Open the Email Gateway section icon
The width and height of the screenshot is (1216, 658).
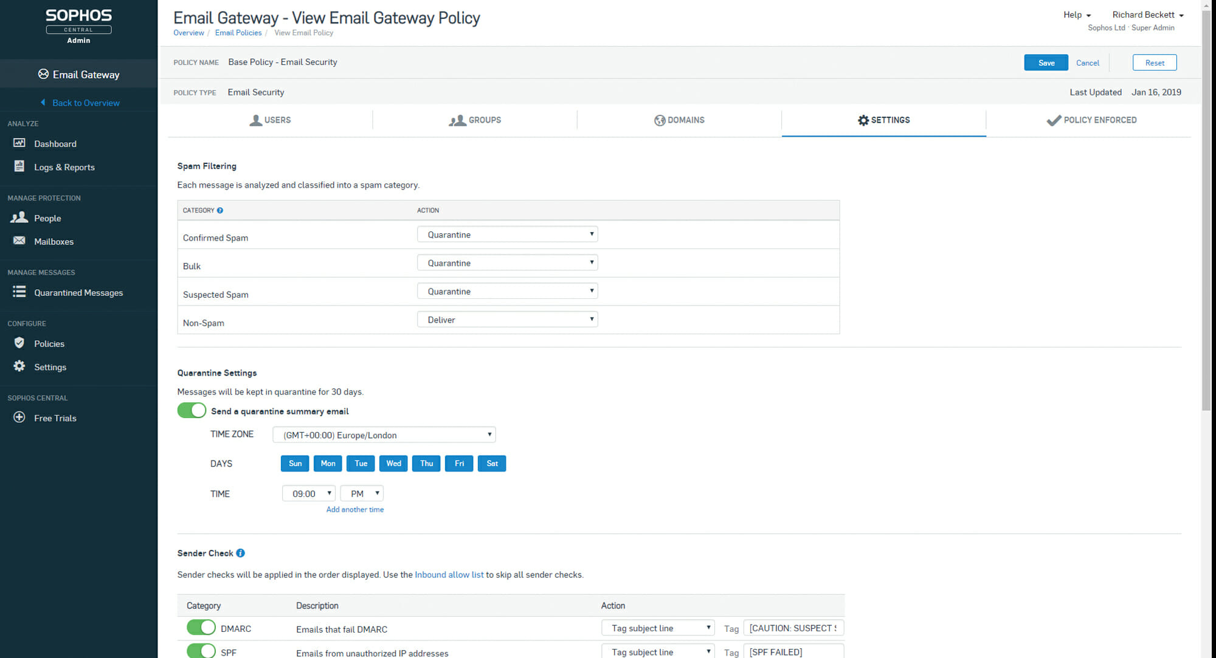point(43,74)
